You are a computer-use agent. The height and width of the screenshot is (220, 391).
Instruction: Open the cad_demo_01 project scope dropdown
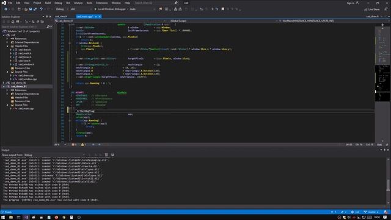pyautogui.click(x=110, y=21)
